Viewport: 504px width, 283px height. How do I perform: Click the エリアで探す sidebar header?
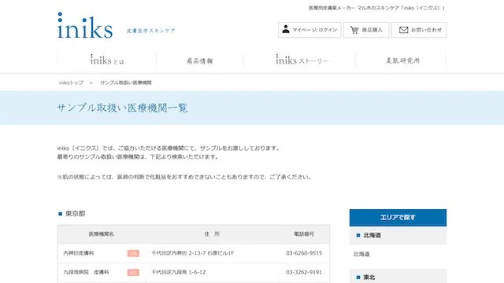pyautogui.click(x=398, y=218)
